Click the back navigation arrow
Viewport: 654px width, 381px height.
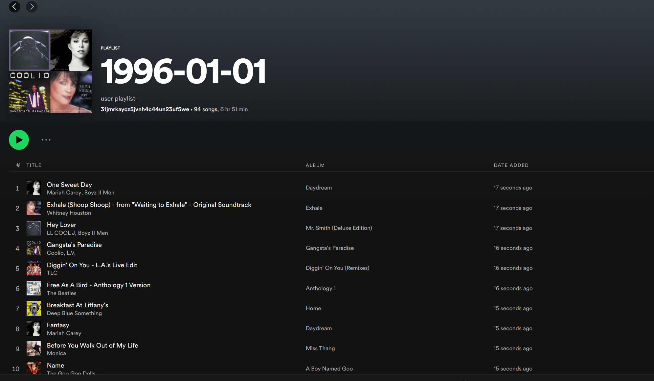click(14, 7)
